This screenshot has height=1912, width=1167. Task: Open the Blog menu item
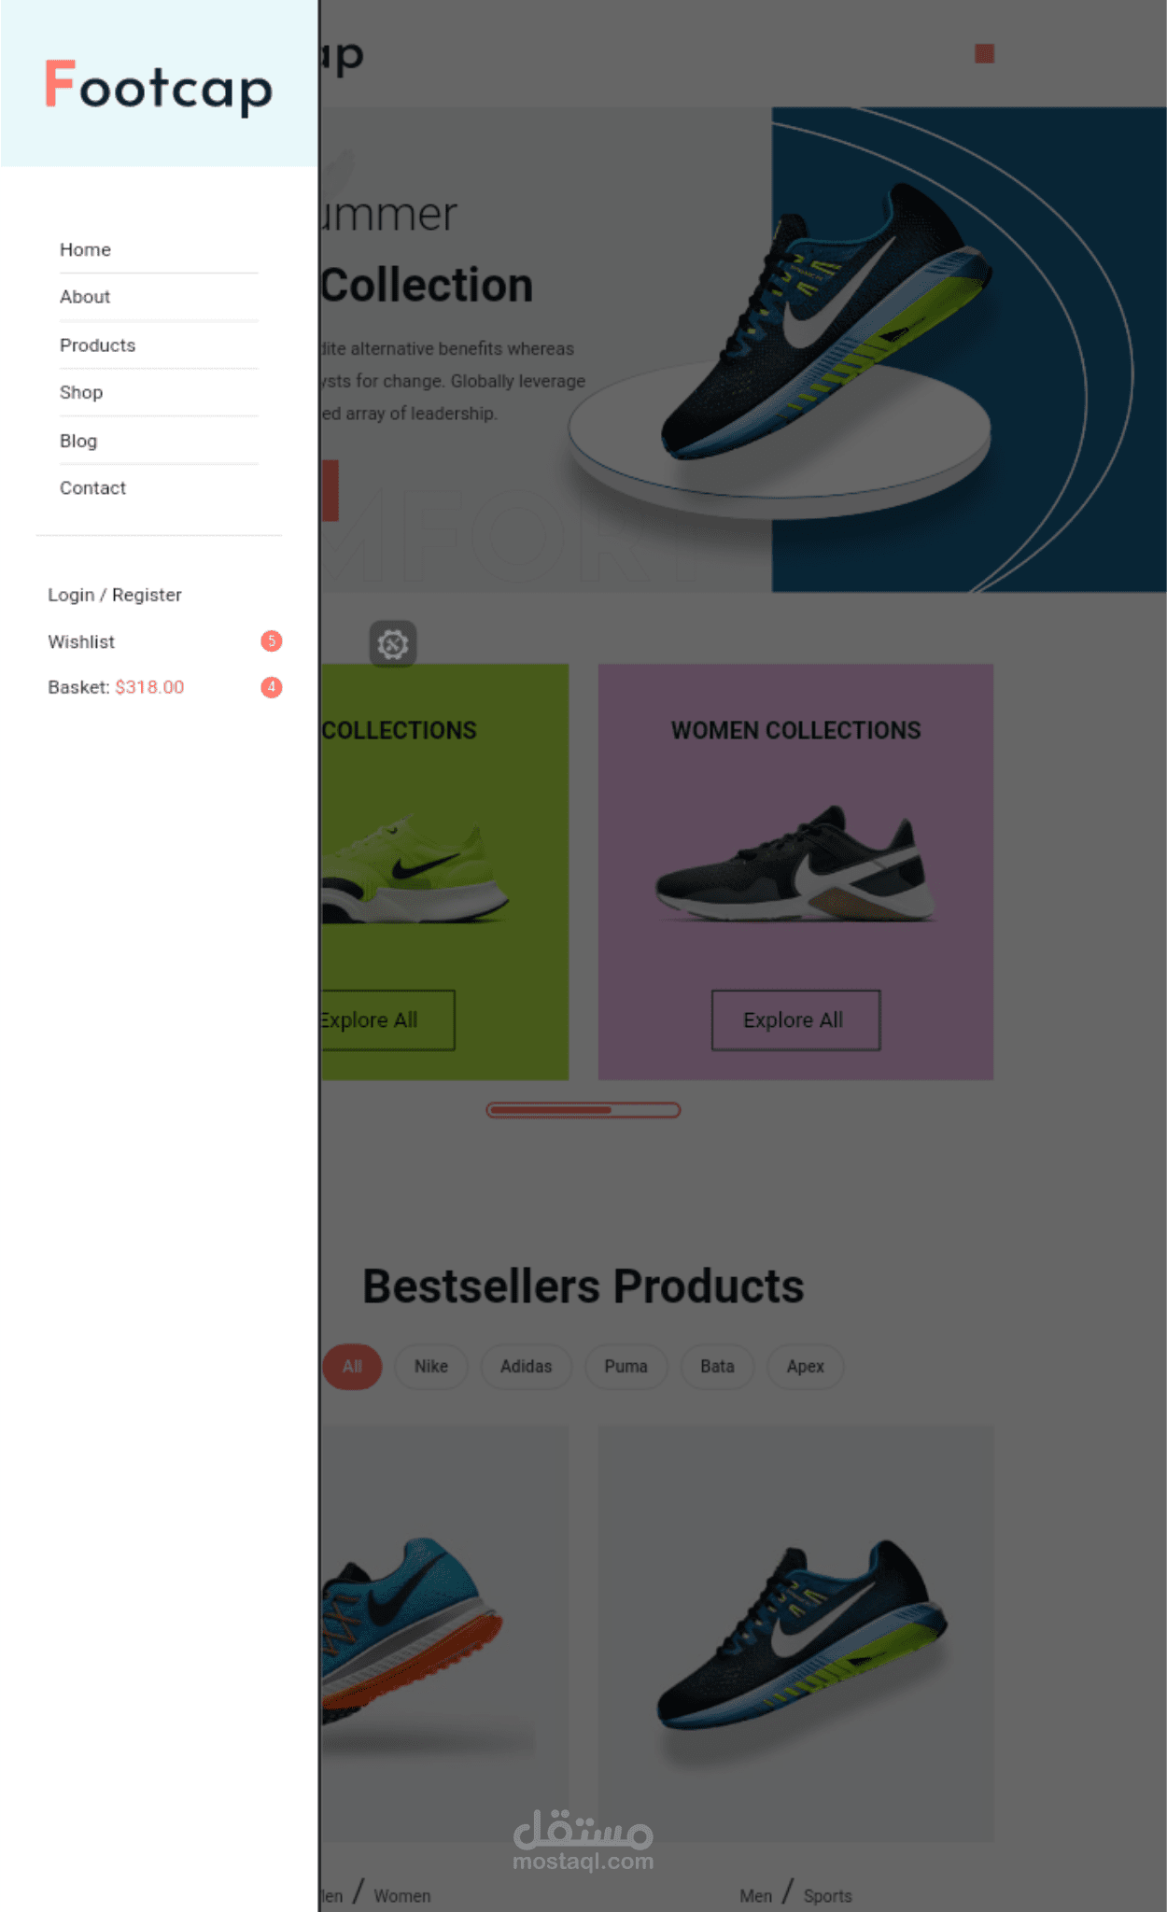78,441
